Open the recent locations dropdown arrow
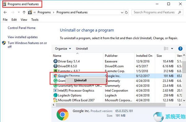Viewport: 186px width, 122px height. tap(19, 12)
